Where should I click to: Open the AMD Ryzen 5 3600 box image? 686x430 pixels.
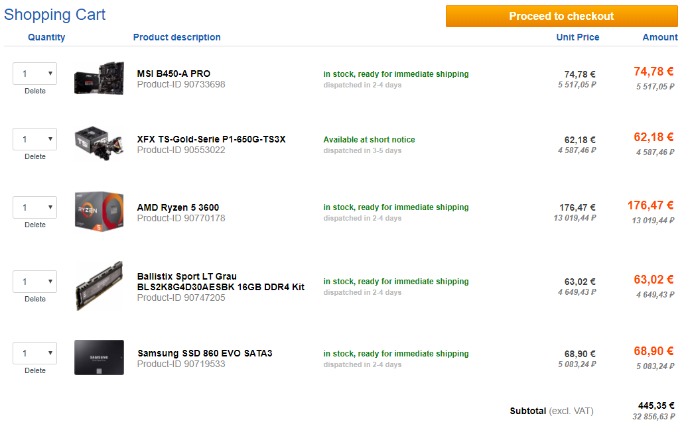click(x=99, y=211)
